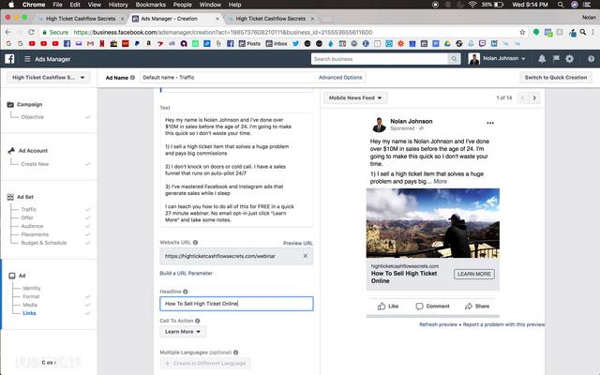Open macOS Spotlight search
600x375 pixels.
coord(561,5)
